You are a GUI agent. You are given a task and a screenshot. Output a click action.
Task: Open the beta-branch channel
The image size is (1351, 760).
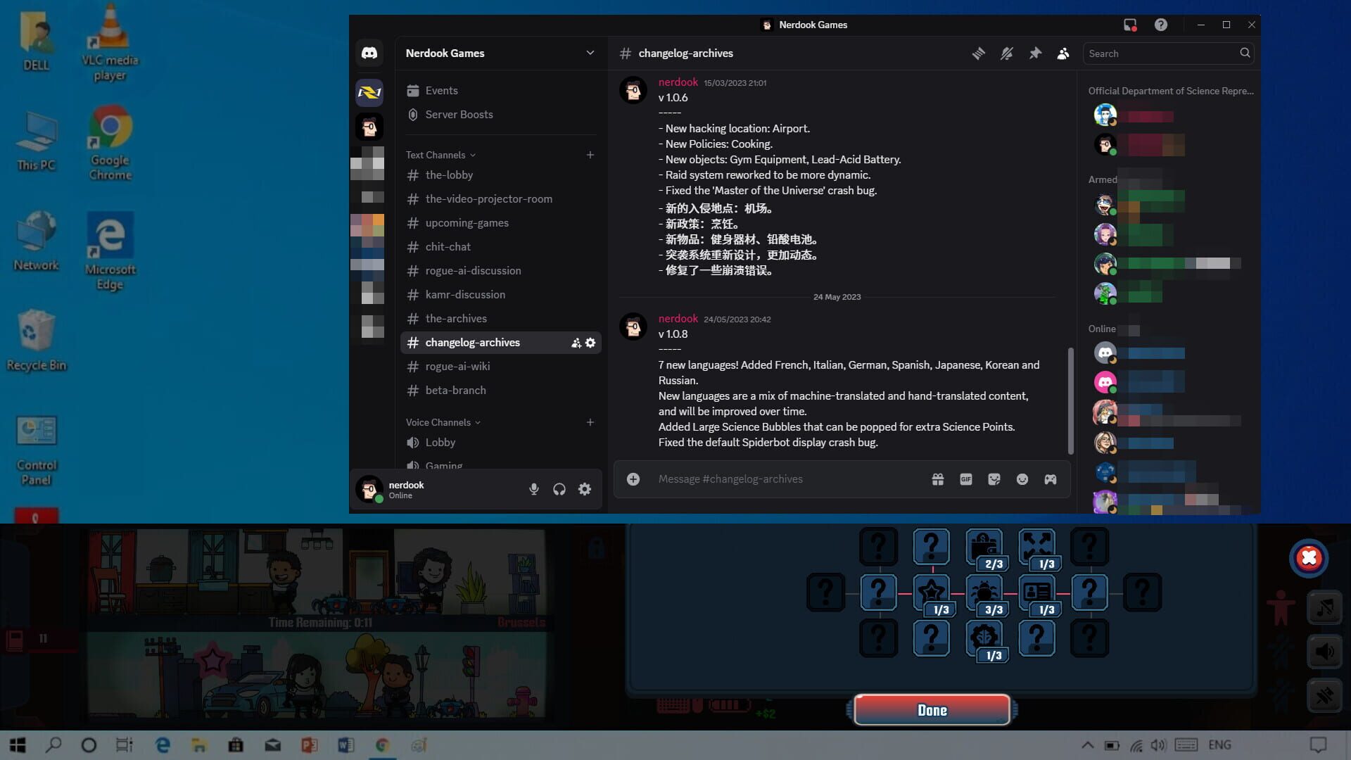point(456,390)
